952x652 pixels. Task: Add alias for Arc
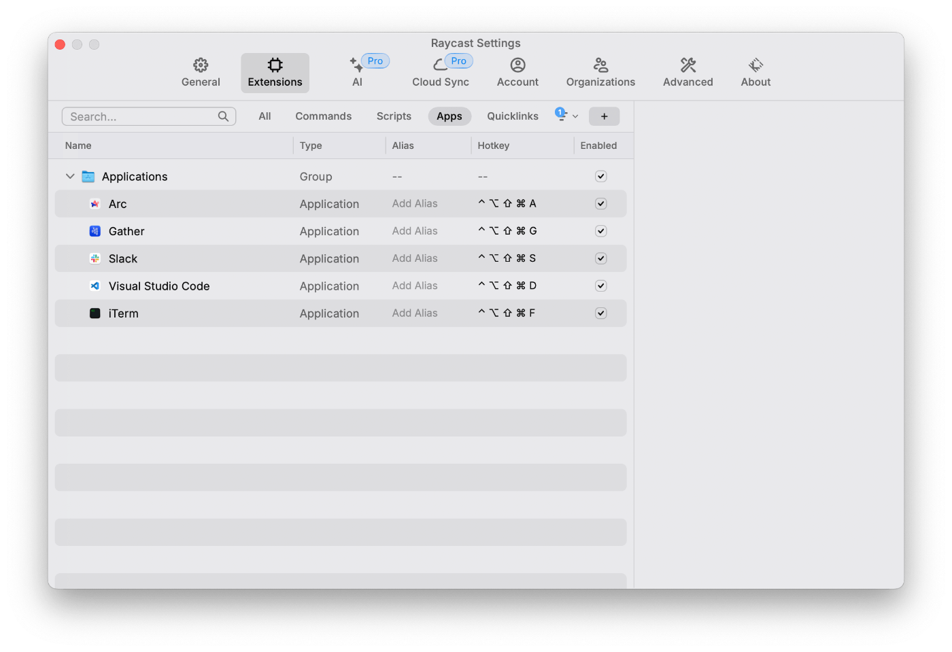(415, 203)
